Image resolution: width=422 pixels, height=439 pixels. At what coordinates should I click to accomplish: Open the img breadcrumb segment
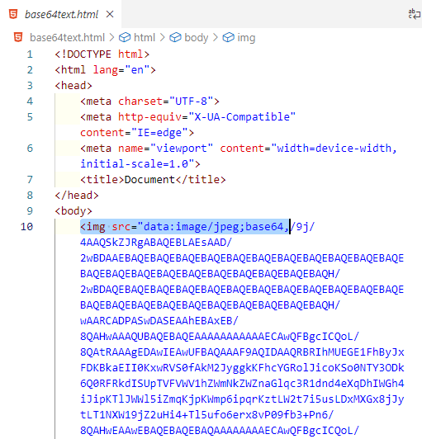coord(246,37)
